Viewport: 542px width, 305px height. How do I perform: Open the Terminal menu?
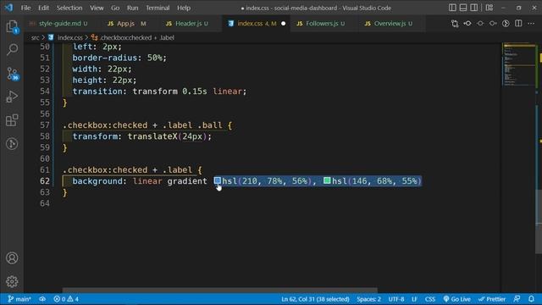158,8
